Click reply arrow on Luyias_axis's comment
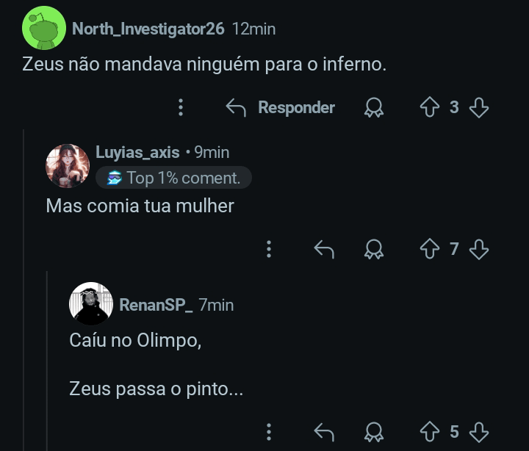Screen dimensions: 529x451 tap(324, 250)
